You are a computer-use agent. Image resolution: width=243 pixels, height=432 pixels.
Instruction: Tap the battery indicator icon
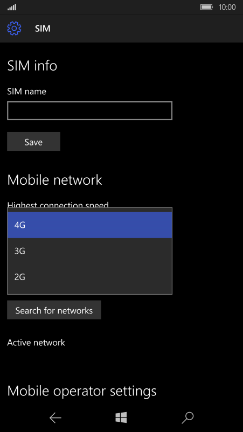(x=207, y=7)
